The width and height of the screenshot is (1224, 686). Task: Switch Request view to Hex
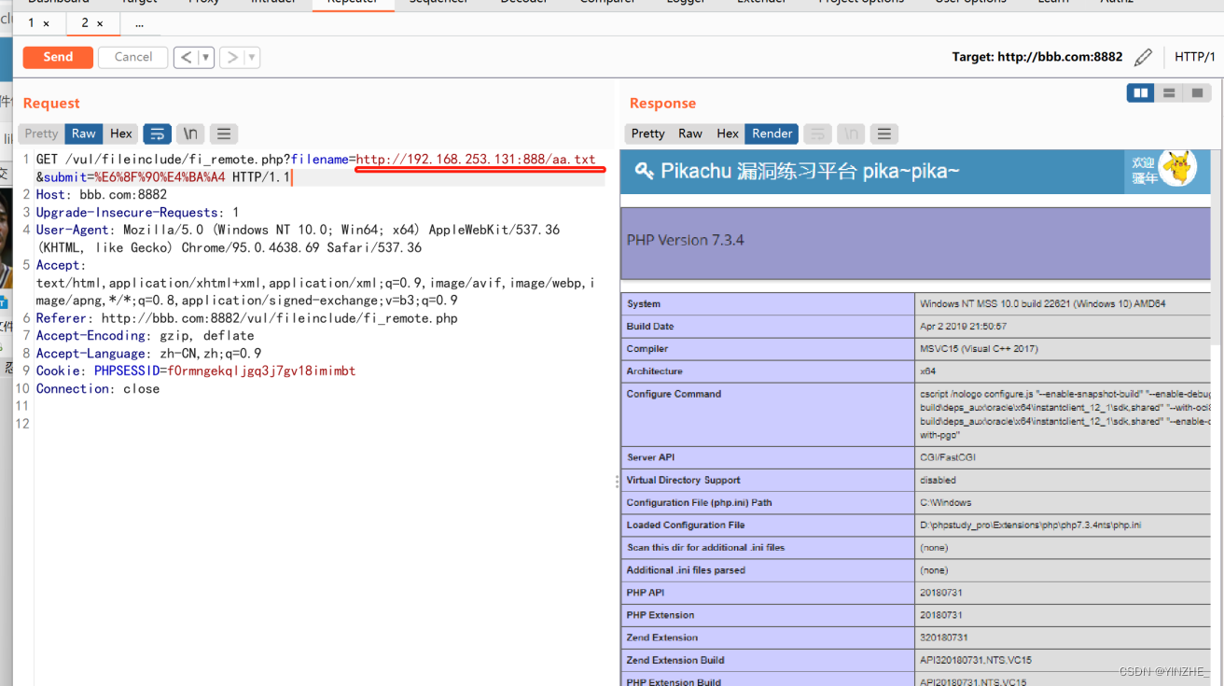pyautogui.click(x=121, y=133)
